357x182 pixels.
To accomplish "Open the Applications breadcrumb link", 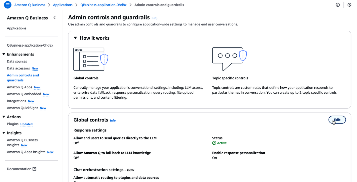I will pos(63,5).
